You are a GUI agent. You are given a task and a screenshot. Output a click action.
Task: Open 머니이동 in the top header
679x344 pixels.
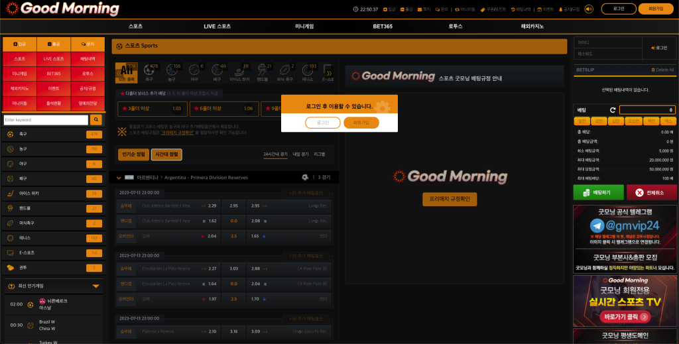465,9
